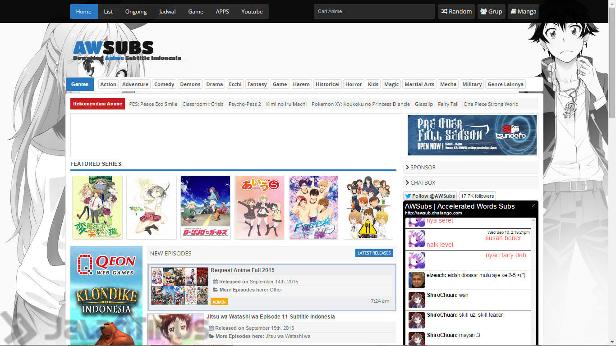Click the Cari Anime search field
Image resolution: width=616 pixels, height=346 pixels.
point(374,11)
